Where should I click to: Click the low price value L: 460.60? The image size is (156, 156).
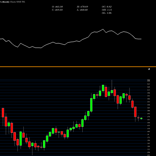(82, 10)
